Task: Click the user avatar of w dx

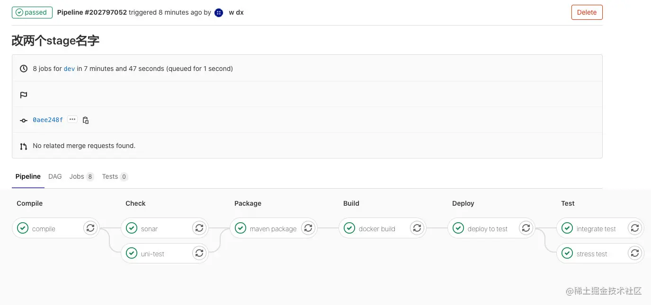Action: [219, 13]
